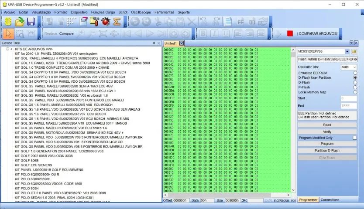Select the Emulated EEPROM radio button

(355, 73)
